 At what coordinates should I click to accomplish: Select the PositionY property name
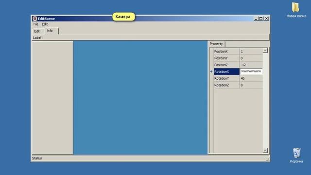226,58
